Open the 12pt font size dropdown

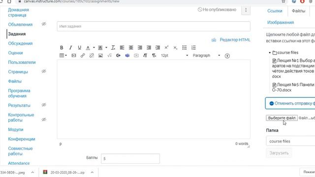[x=174, y=56]
